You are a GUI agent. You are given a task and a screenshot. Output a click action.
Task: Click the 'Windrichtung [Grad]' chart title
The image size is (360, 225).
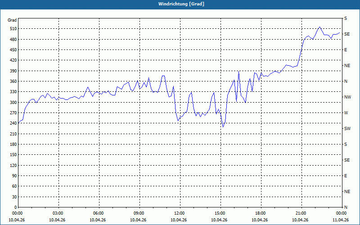tap(181, 4)
